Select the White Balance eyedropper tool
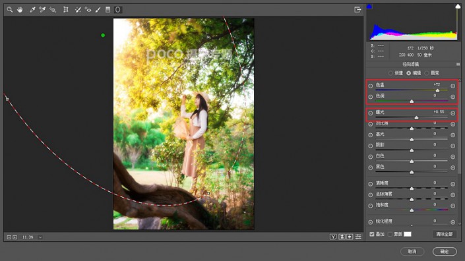The height and width of the screenshot is (261, 465). coord(32,10)
